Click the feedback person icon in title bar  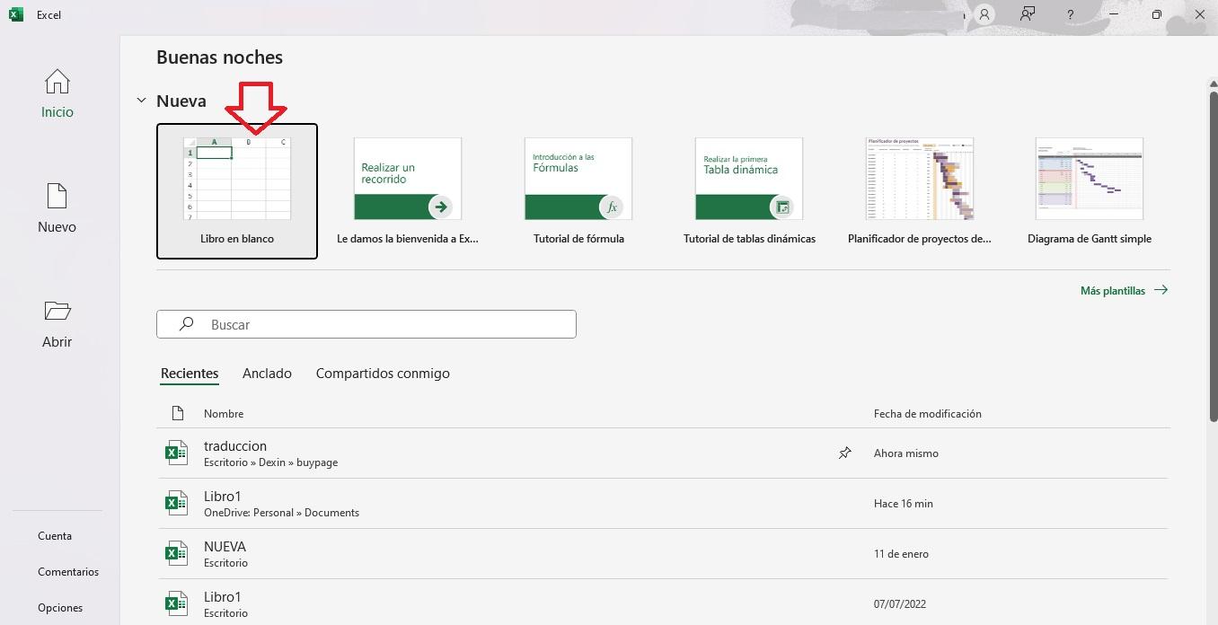pyautogui.click(x=1028, y=14)
